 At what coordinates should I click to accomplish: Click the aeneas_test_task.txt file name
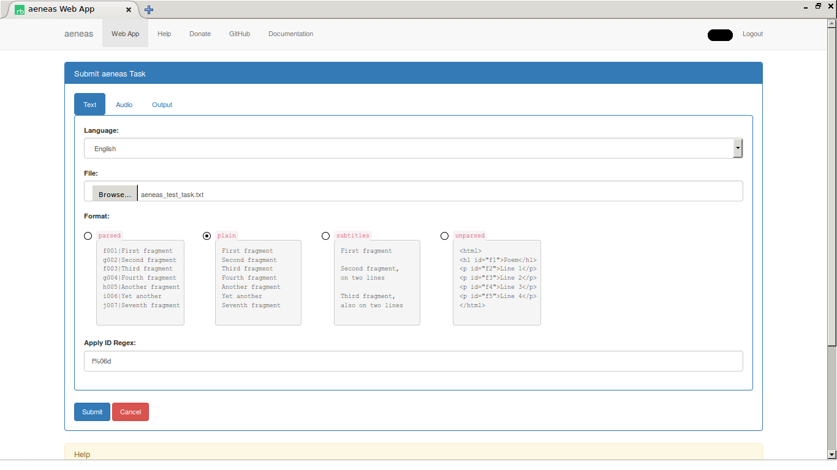pyautogui.click(x=172, y=195)
